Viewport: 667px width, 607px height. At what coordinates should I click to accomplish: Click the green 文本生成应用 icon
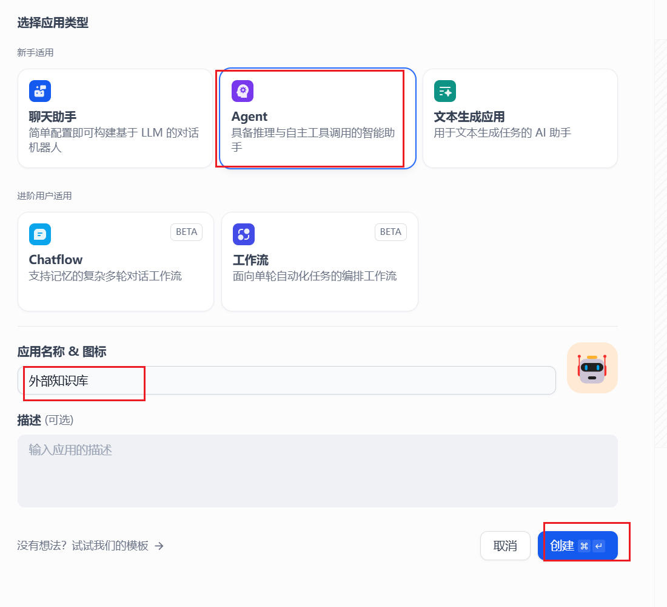(x=445, y=91)
